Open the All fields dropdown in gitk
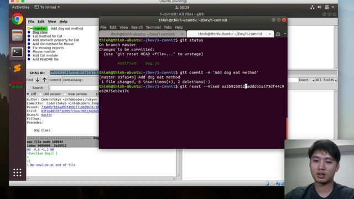 click(326, 80)
